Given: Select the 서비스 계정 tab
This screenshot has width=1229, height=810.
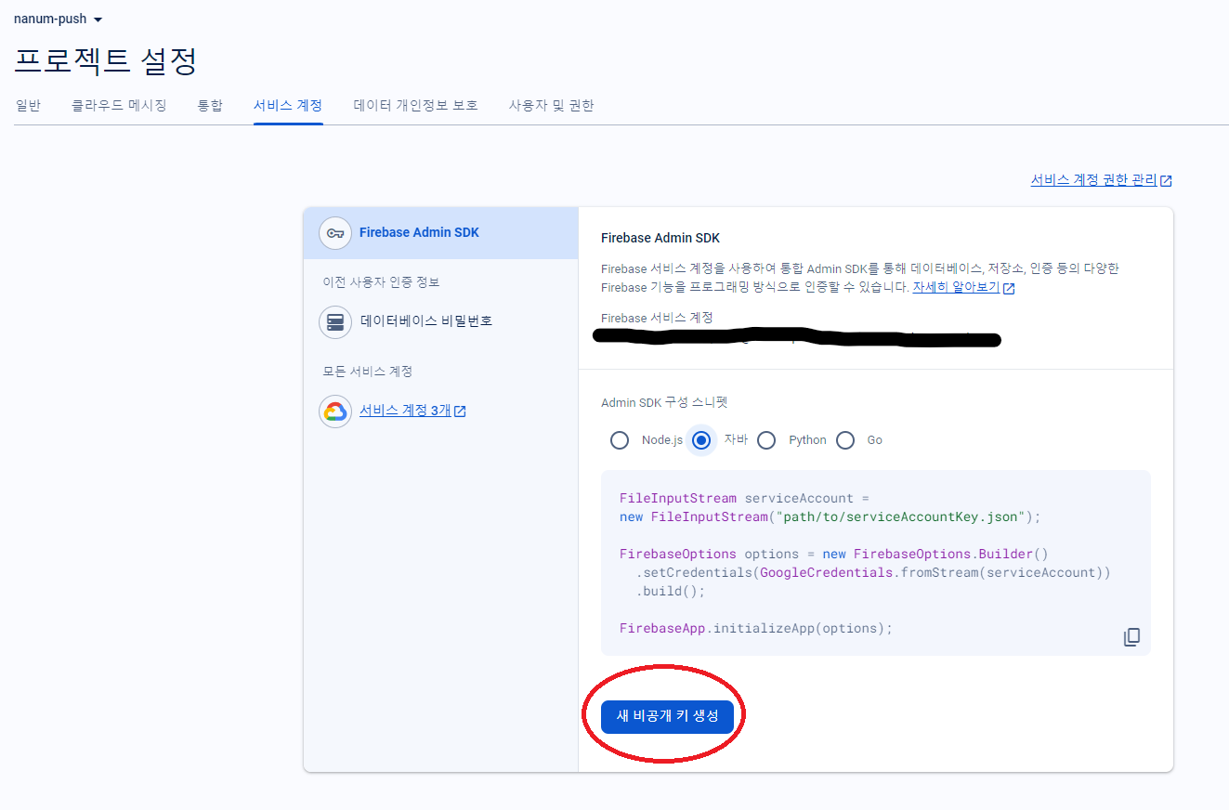Looking at the screenshot, I should [288, 105].
